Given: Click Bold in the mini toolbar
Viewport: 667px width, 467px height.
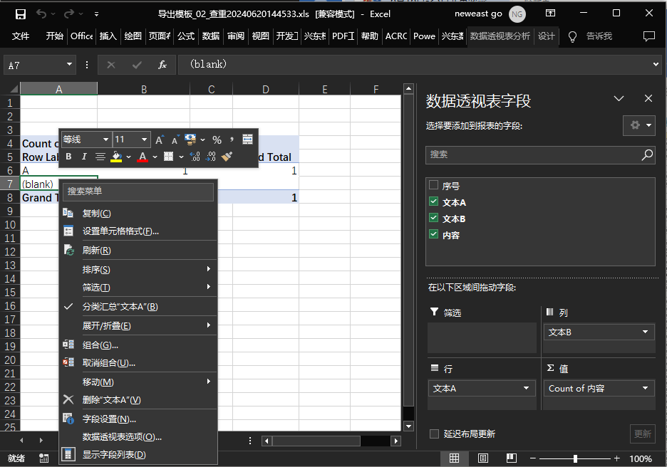Looking at the screenshot, I should (68, 157).
